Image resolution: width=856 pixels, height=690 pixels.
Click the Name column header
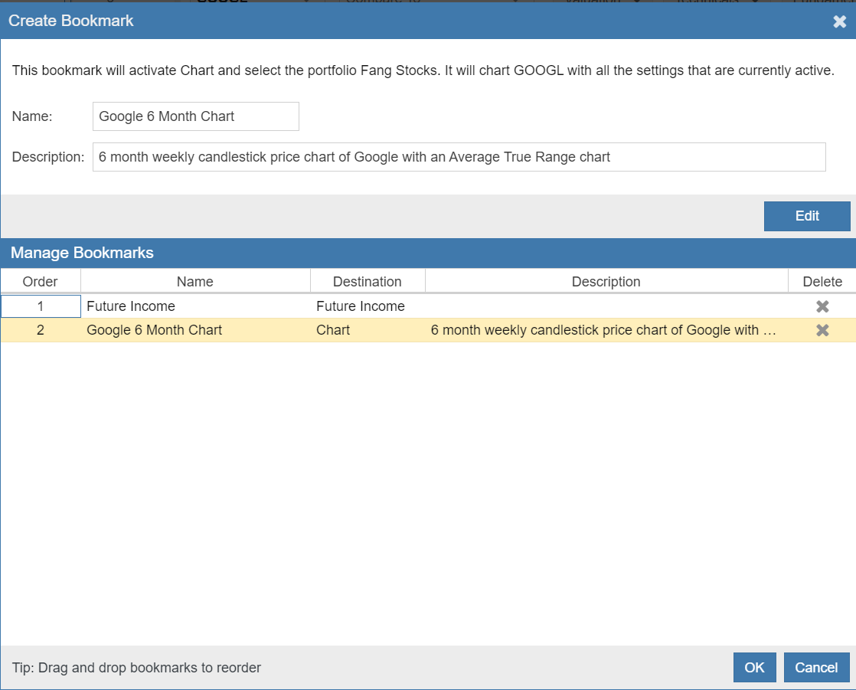click(194, 281)
